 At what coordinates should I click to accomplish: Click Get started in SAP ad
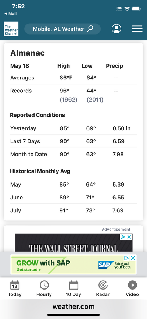click(29, 270)
